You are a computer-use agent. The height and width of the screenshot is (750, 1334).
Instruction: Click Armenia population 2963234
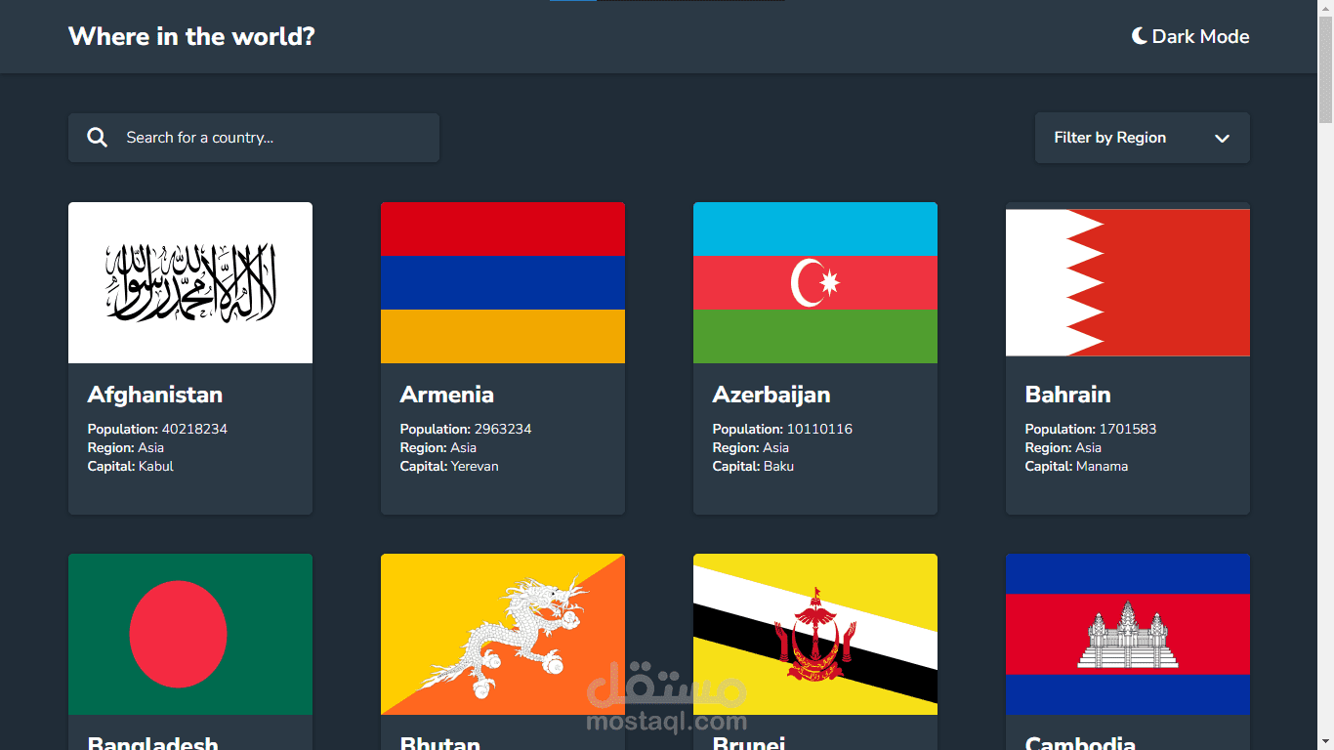click(466, 429)
